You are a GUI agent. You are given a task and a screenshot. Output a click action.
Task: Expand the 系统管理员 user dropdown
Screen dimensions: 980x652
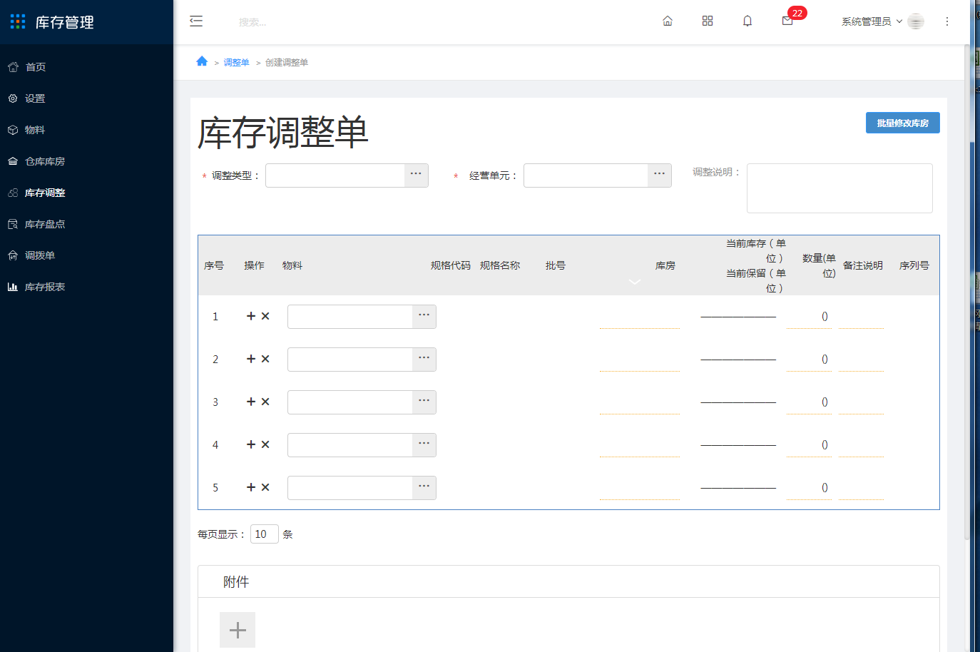(872, 21)
